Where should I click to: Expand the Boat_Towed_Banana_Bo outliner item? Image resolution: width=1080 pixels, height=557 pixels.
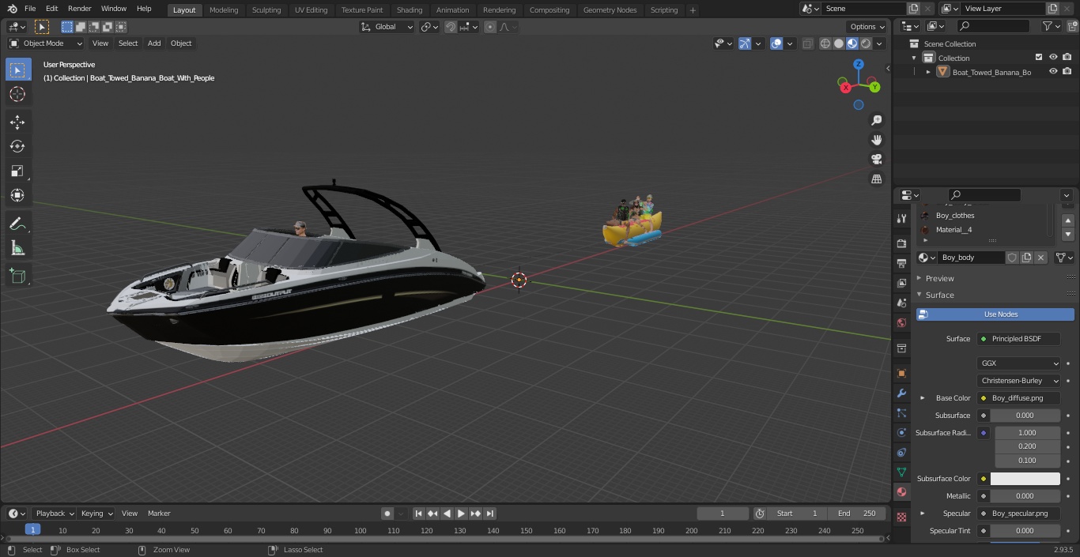pos(928,72)
